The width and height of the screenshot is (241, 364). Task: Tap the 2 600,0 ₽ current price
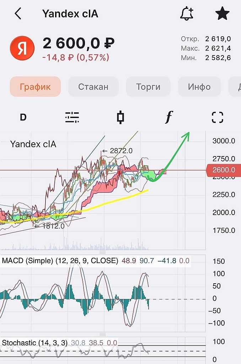coord(79,43)
